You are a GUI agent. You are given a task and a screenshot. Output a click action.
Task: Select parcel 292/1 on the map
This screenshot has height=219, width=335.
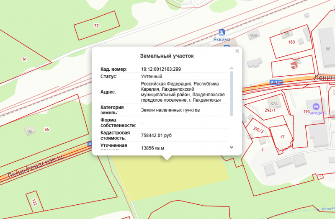point(270,110)
